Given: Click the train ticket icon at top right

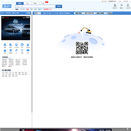Looking at the screenshot, I should point(128,6).
